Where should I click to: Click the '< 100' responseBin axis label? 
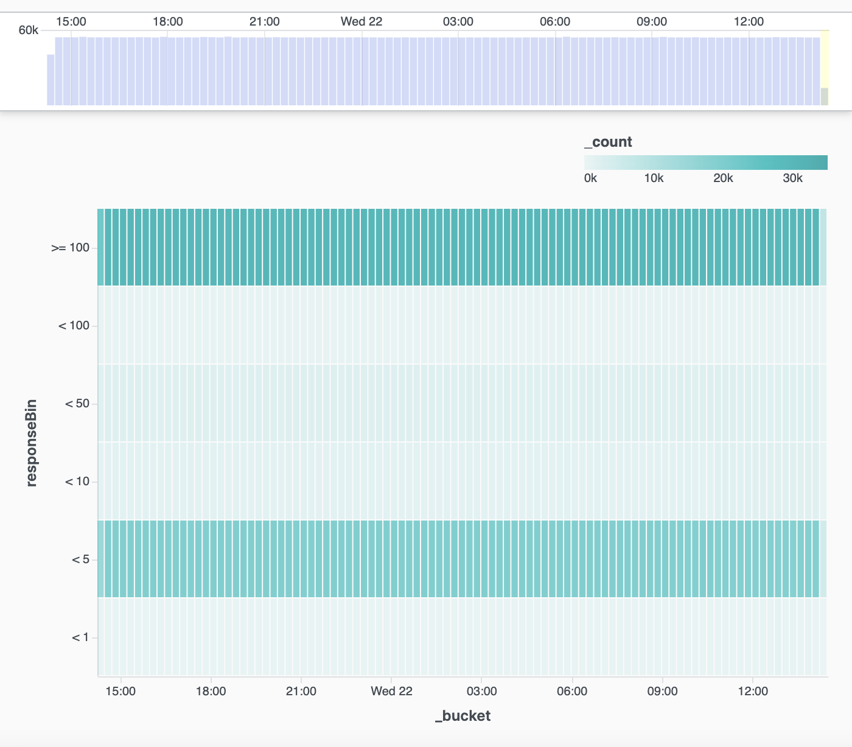click(74, 326)
